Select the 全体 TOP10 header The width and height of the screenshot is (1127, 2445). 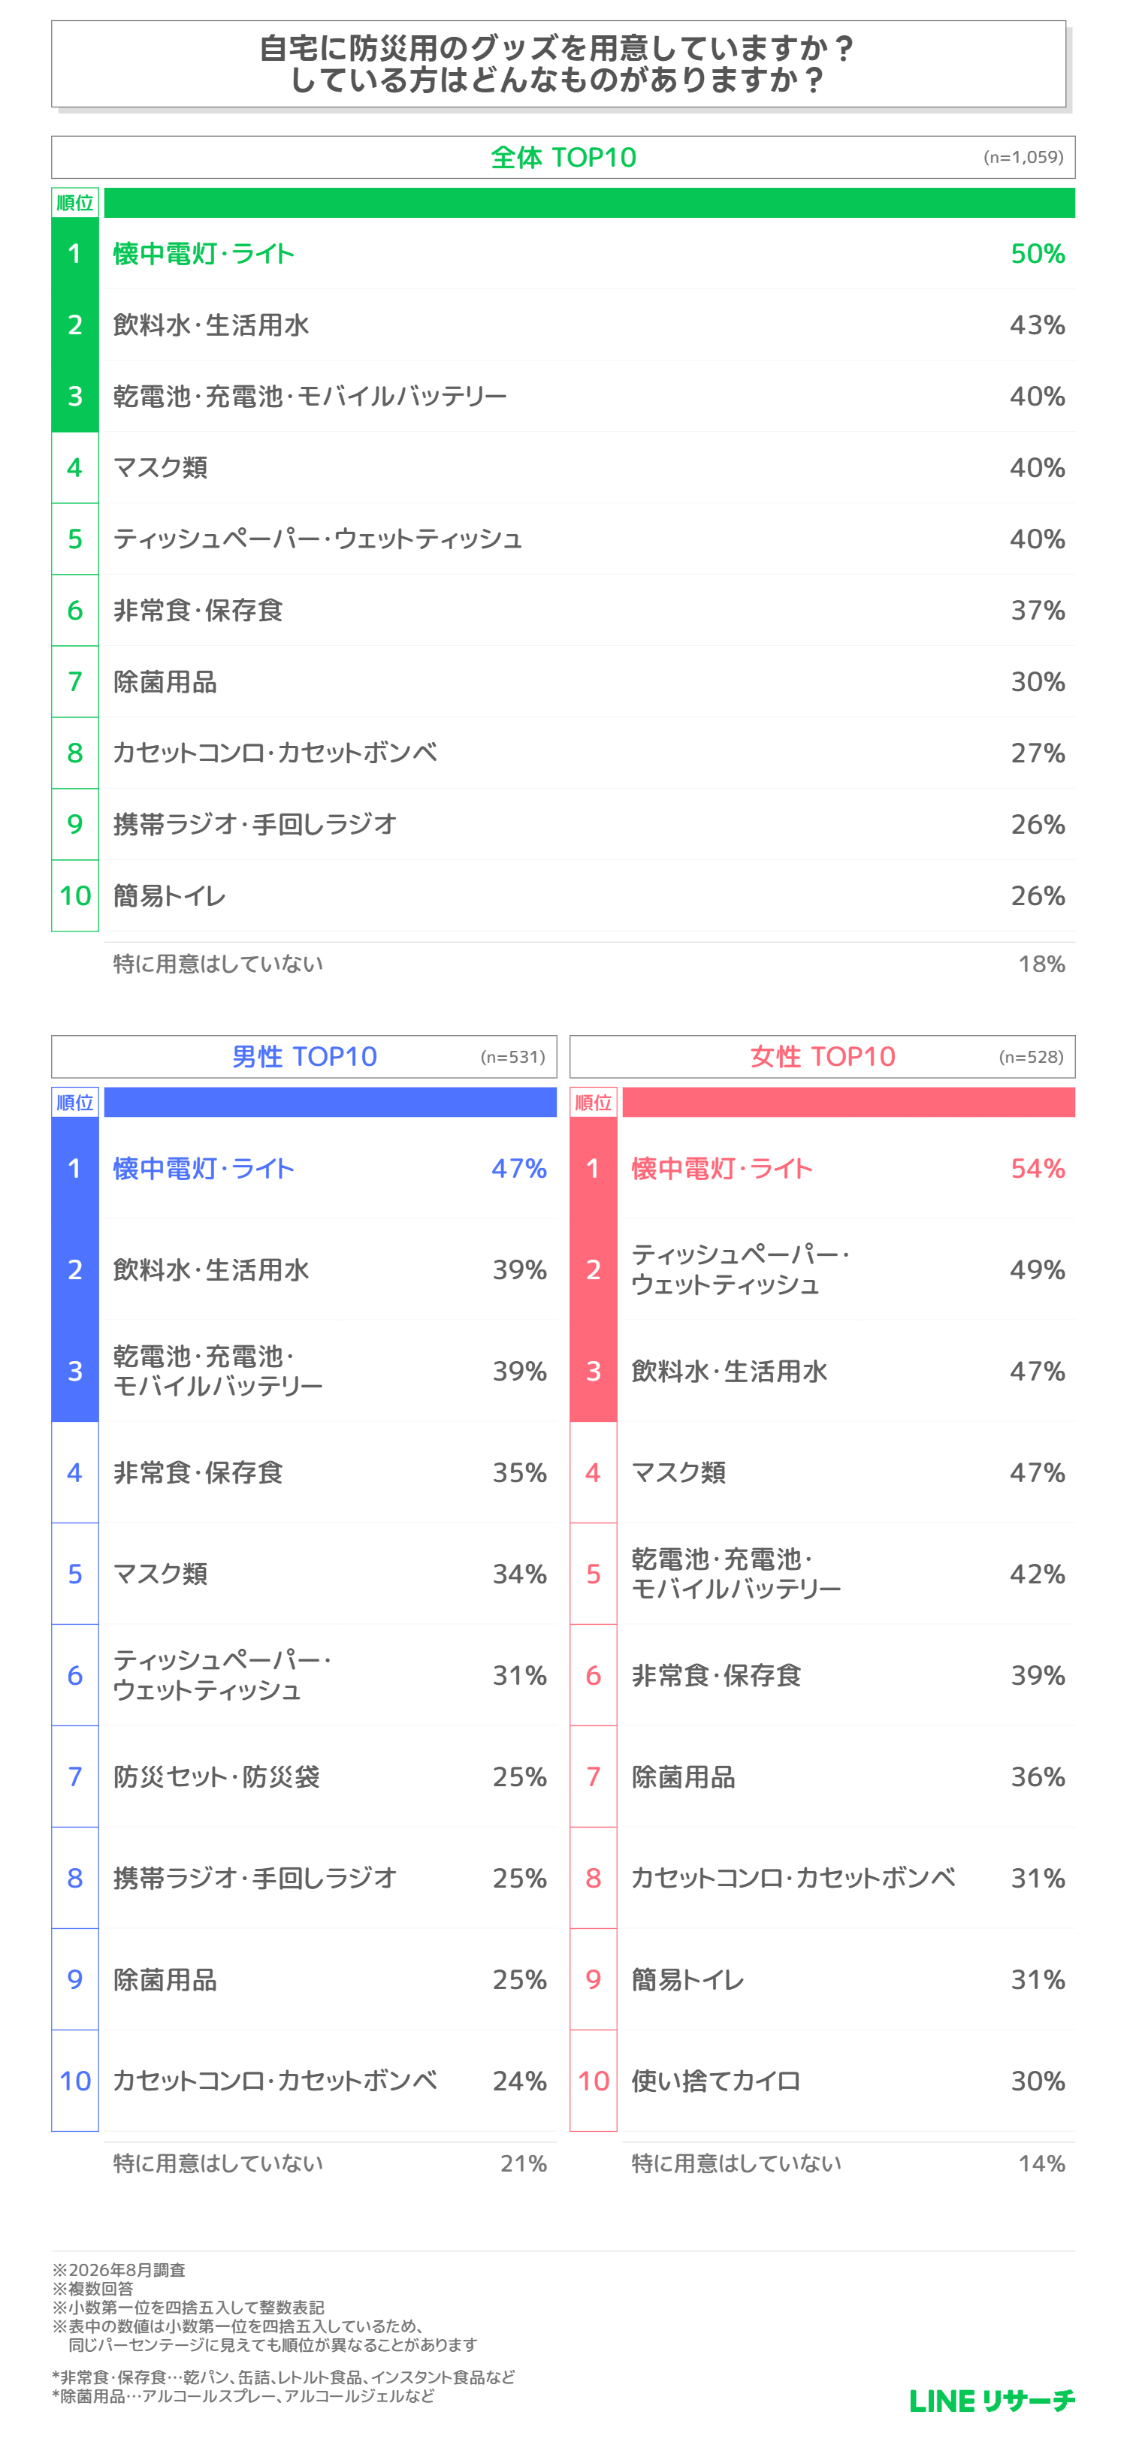click(x=563, y=158)
